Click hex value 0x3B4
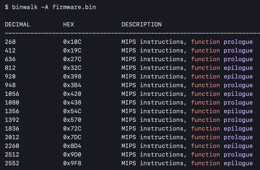Viewport: 260px width, 170px height. 72,85
